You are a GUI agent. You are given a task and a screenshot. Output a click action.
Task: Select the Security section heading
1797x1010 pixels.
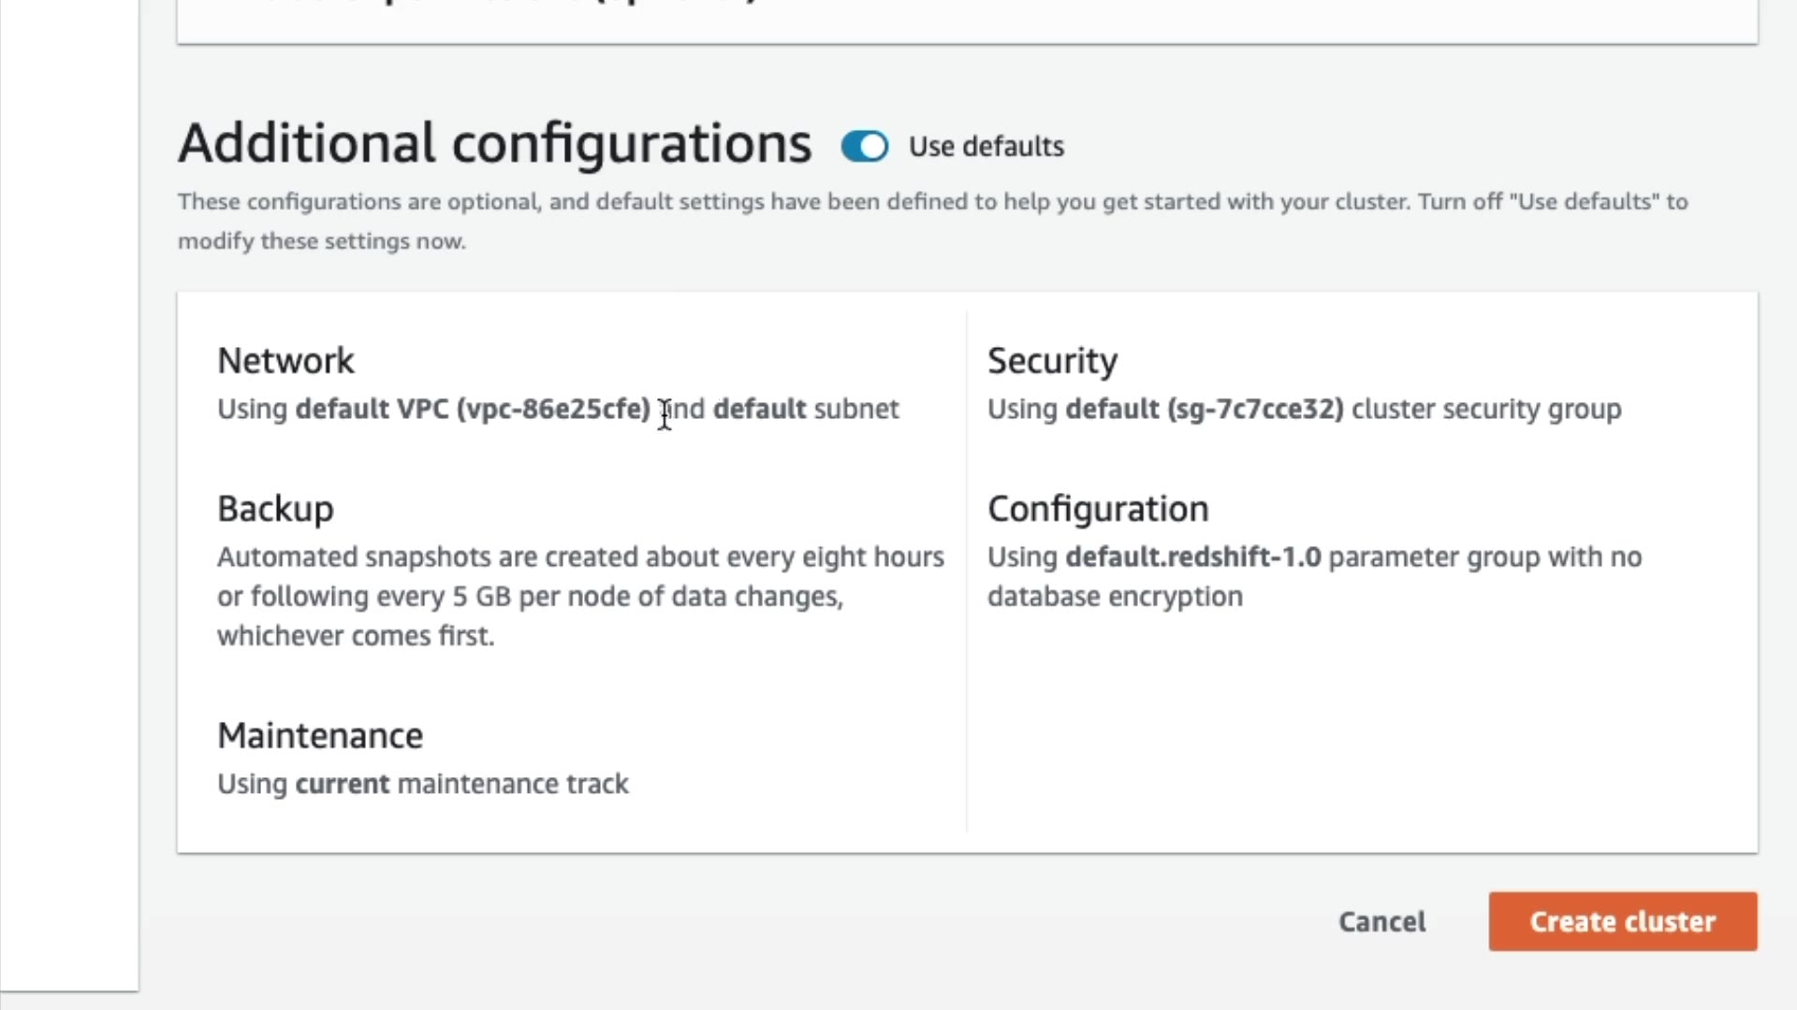point(1052,361)
